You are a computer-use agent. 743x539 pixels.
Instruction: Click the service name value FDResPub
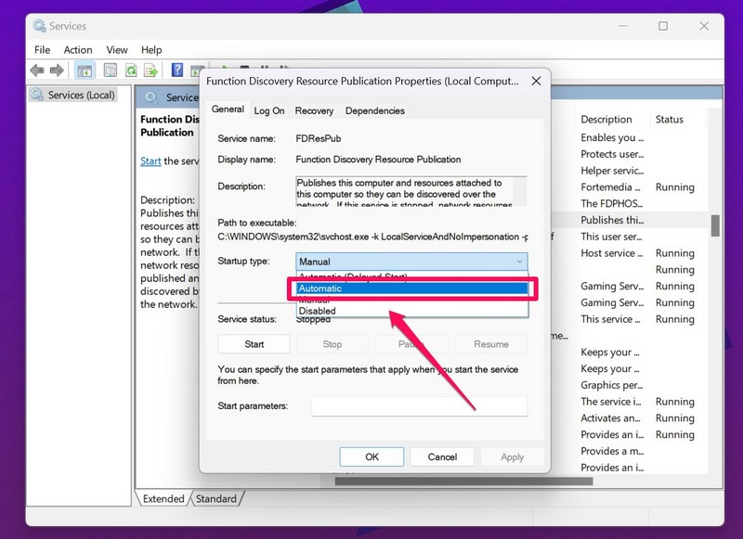[319, 138]
